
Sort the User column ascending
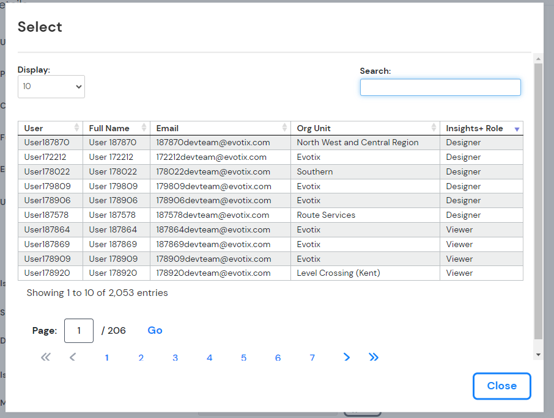pos(78,128)
